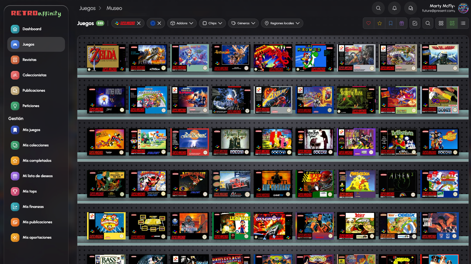This screenshot has height=264, width=471.
Task: Open Coleccionistas in the sidebar
Action: [36, 75]
